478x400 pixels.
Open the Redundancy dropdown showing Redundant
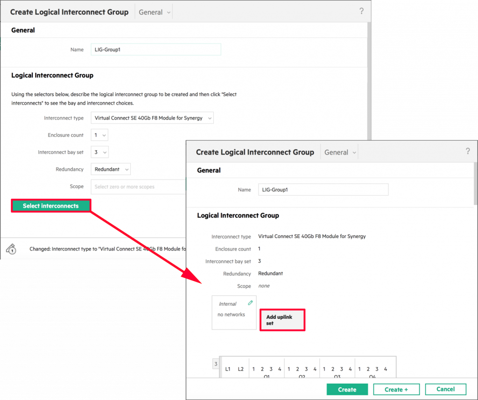tap(110, 169)
